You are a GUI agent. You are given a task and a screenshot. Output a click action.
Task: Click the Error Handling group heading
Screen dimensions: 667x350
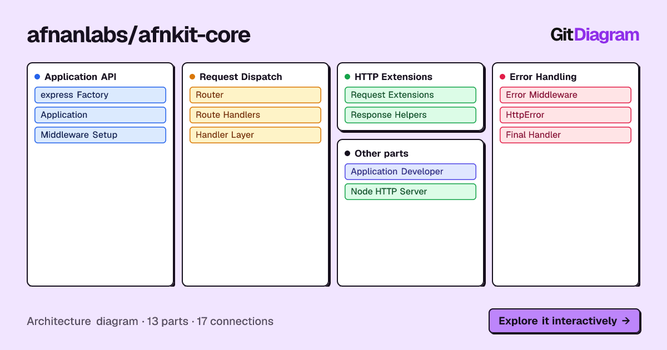(x=543, y=77)
